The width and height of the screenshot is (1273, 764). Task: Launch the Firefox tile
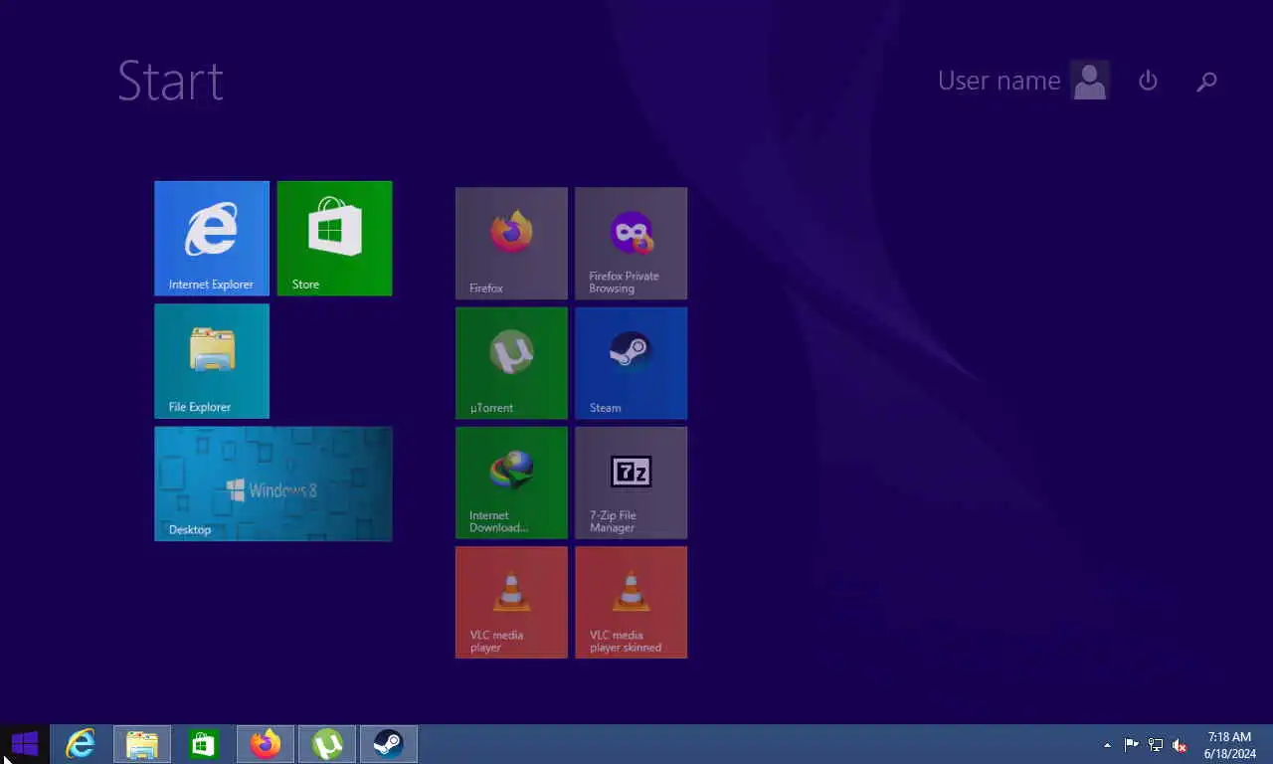pyautogui.click(x=511, y=243)
